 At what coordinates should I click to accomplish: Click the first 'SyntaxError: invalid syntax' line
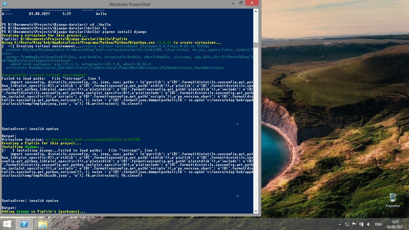[30, 129]
